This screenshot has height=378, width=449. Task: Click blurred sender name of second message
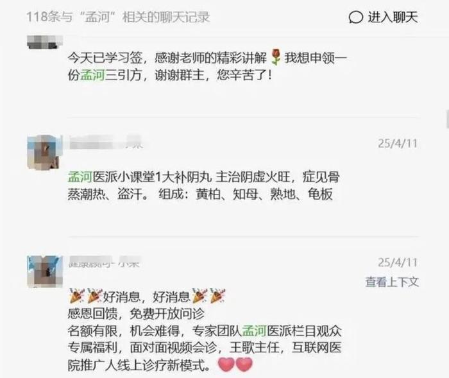[106, 142]
